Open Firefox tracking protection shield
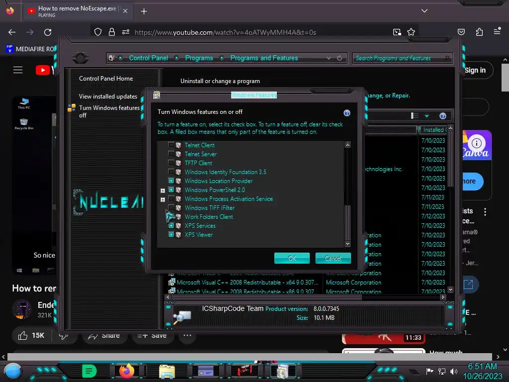 click(98, 32)
